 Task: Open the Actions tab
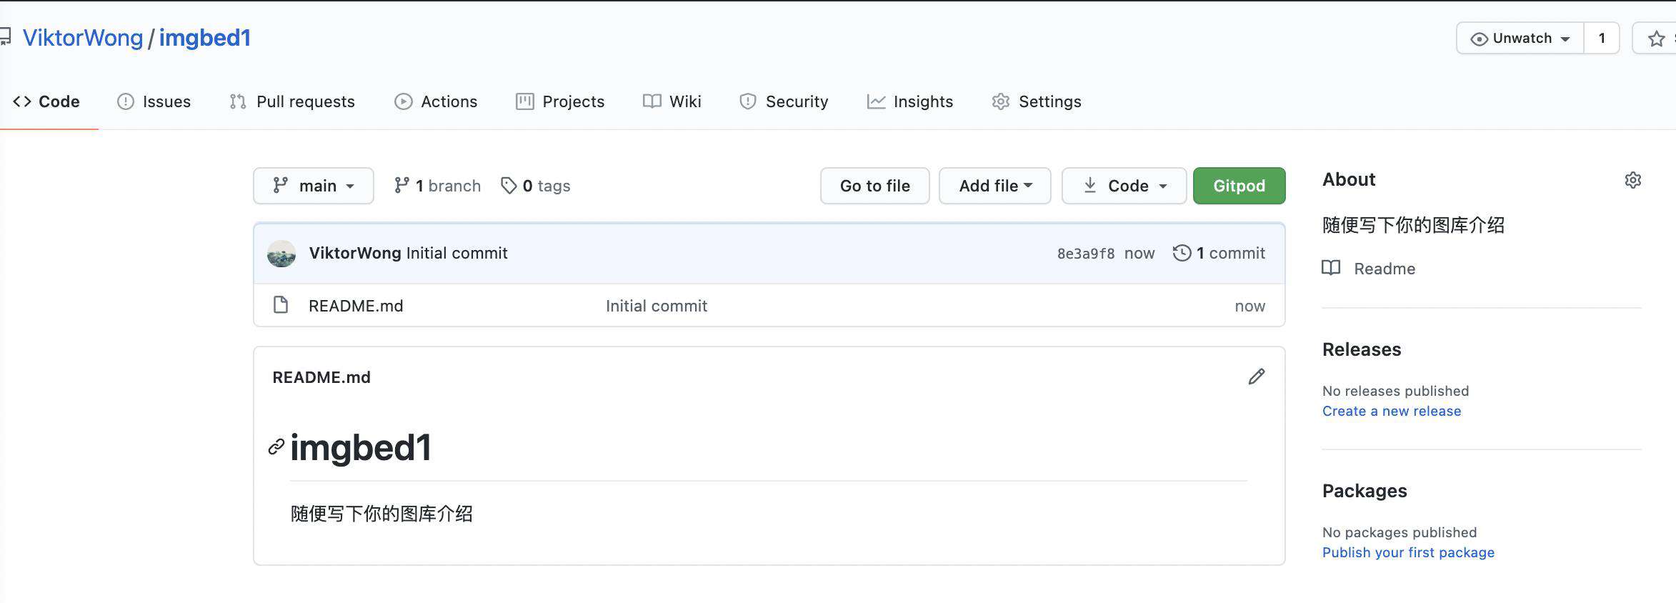(436, 101)
